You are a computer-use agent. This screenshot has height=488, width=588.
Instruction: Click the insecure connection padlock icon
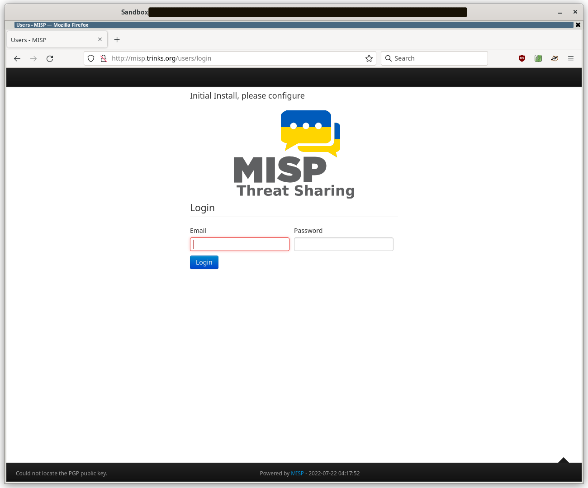pyautogui.click(x=104, y=58)
